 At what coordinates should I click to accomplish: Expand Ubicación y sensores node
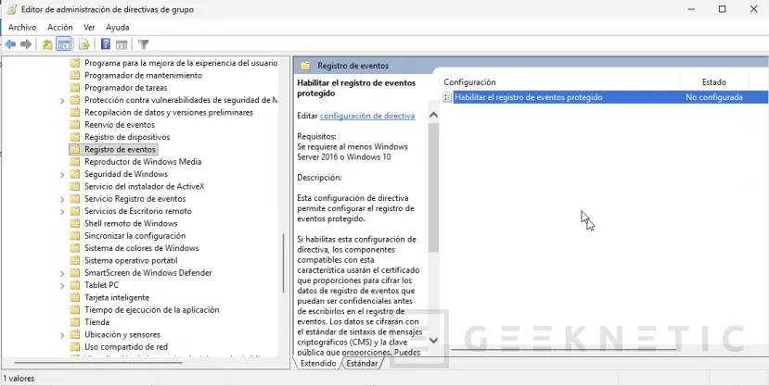(x=62, y=335)
